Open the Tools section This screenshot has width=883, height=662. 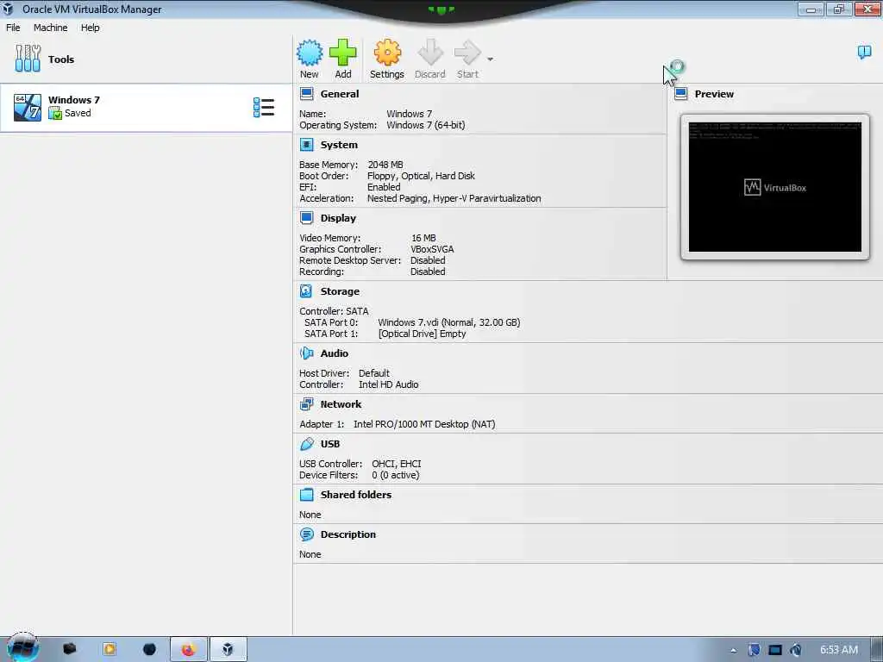click(147, 59)
